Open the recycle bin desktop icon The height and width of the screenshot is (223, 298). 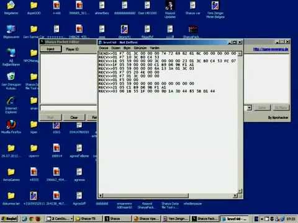11,81
